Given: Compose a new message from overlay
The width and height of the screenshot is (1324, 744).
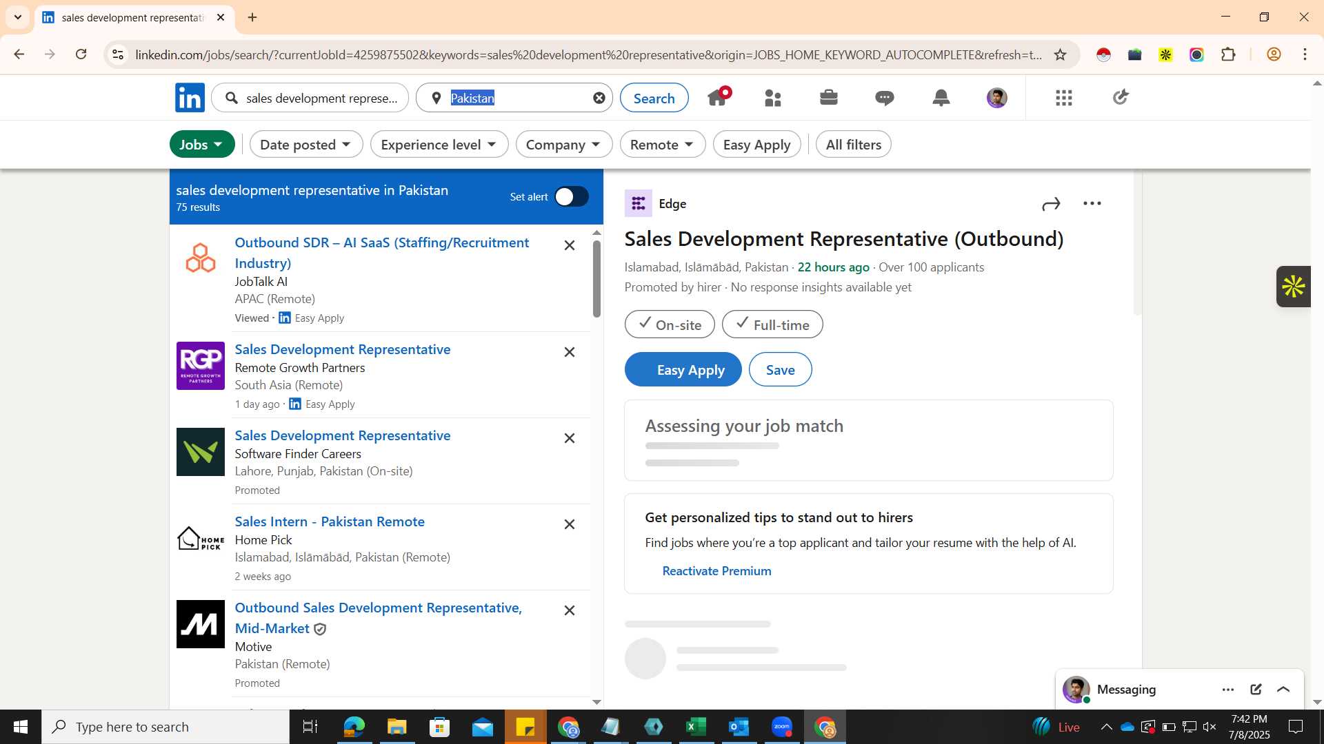Looking at the screenshot, I should [1256, 690].
